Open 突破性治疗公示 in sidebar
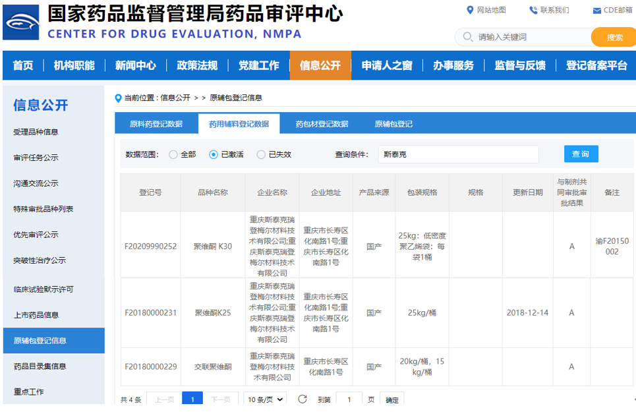Viewport: 636px width, 412px height. click(40, 260)
